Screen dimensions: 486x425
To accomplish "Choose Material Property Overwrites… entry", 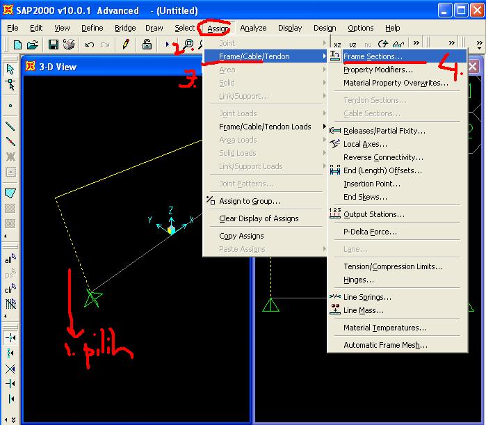I will [x=398, y=83].
